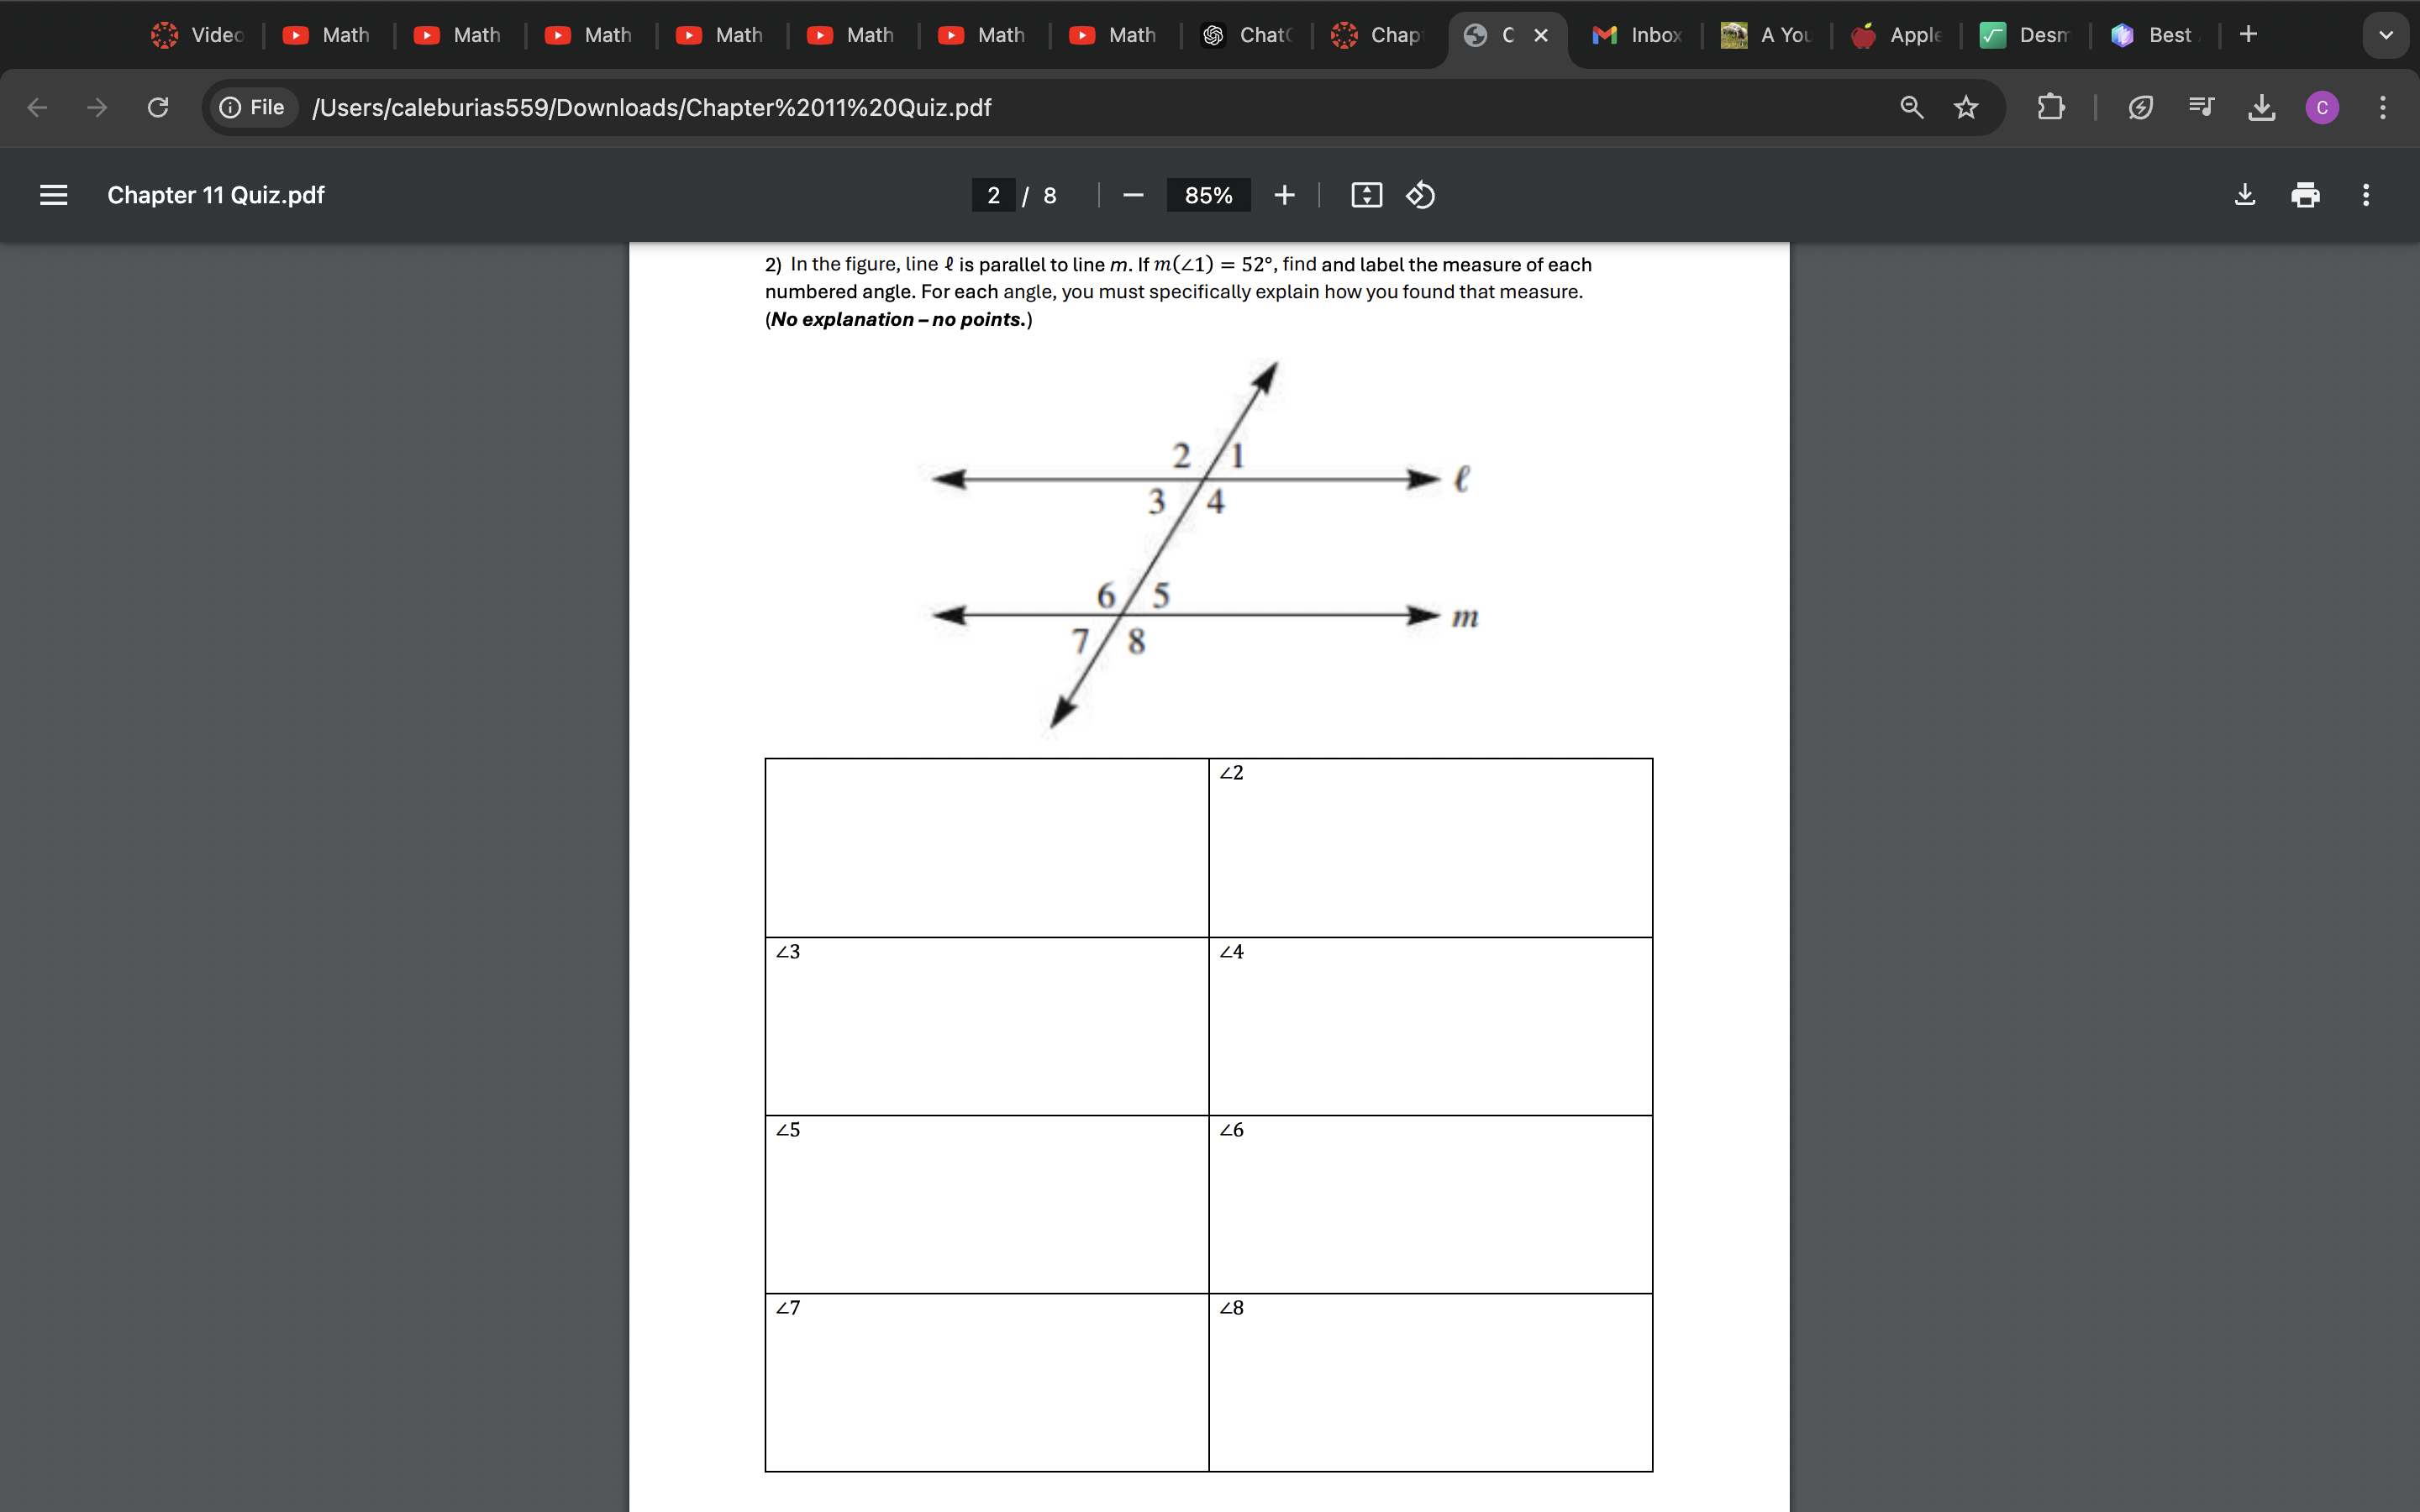The width and height of the screenshot is (2420, 1512).
Task: Open the Chapter 11 Quiz.pdf menu
Action: click(52, 193)
